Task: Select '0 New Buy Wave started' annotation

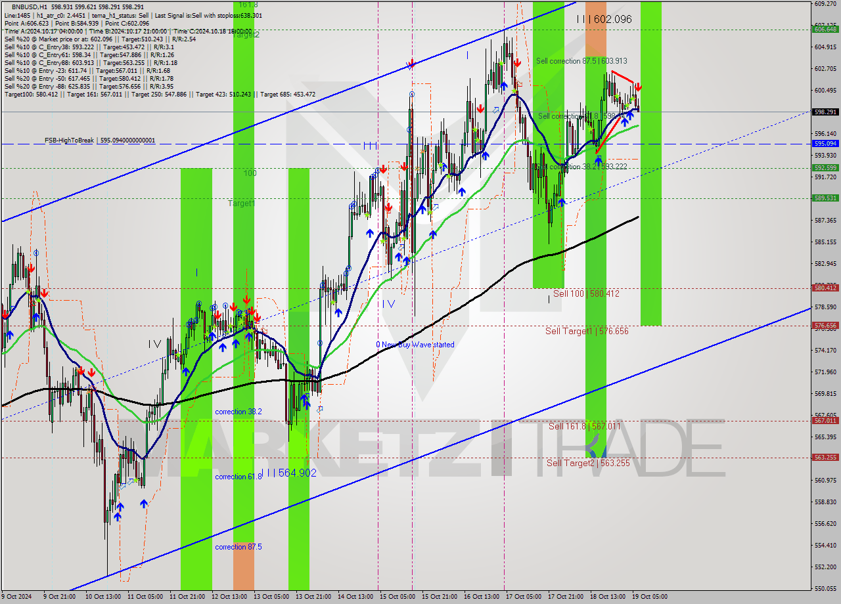Action: point(415,345)
